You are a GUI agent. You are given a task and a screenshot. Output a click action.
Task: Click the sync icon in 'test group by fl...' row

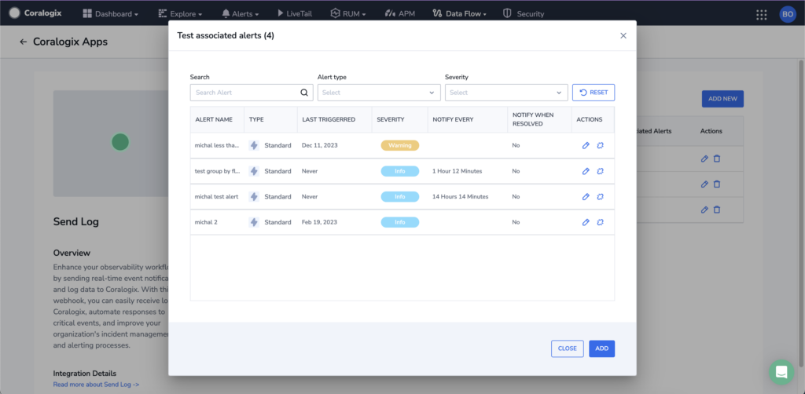tap(600, 171)
